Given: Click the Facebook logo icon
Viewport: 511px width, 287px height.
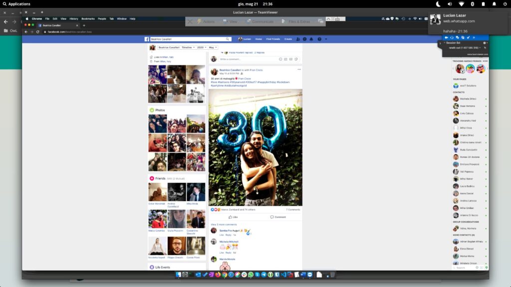Looking at the screenshot, I should pos(147,39).
